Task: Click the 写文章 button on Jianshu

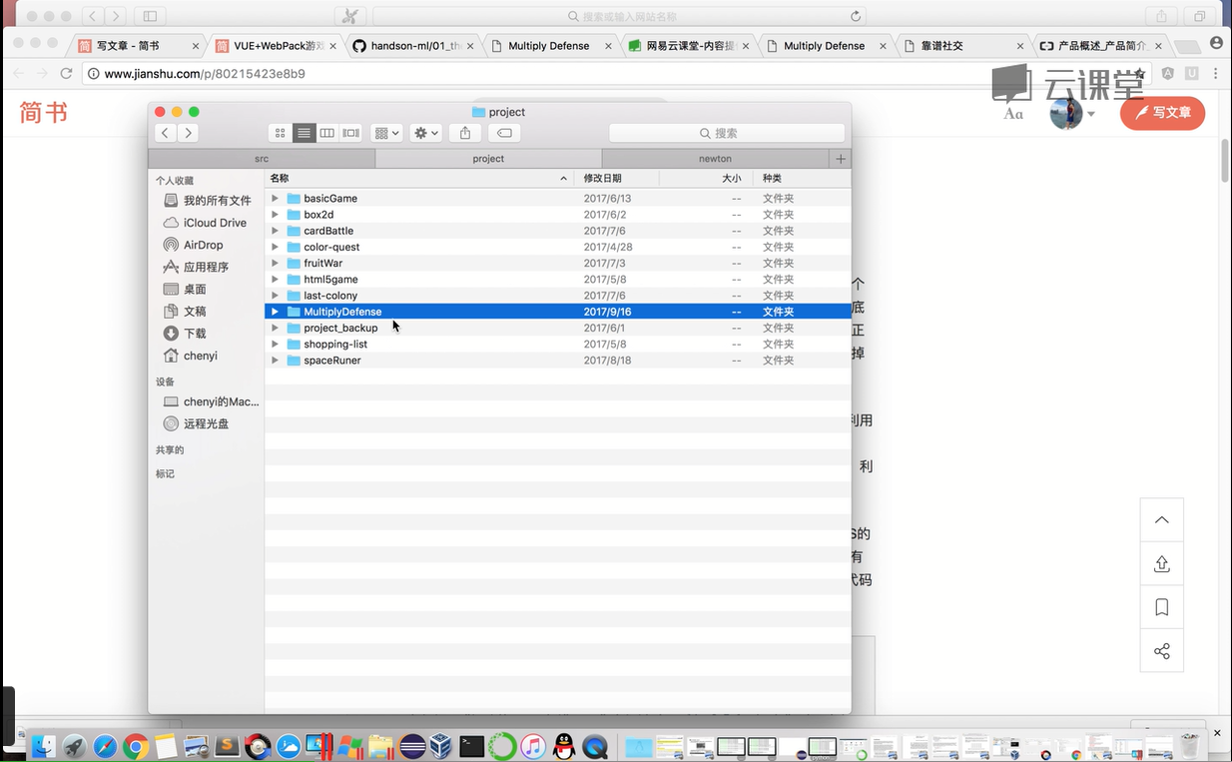Action: coord(1162,113)
